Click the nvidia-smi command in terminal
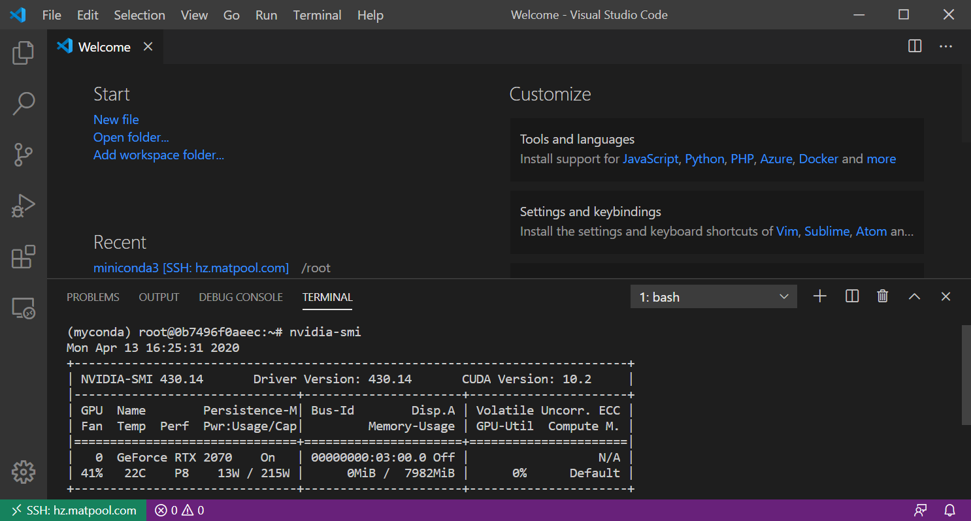Image resolution: width=971 pixels, height=521 pixels. click(325, 332)
